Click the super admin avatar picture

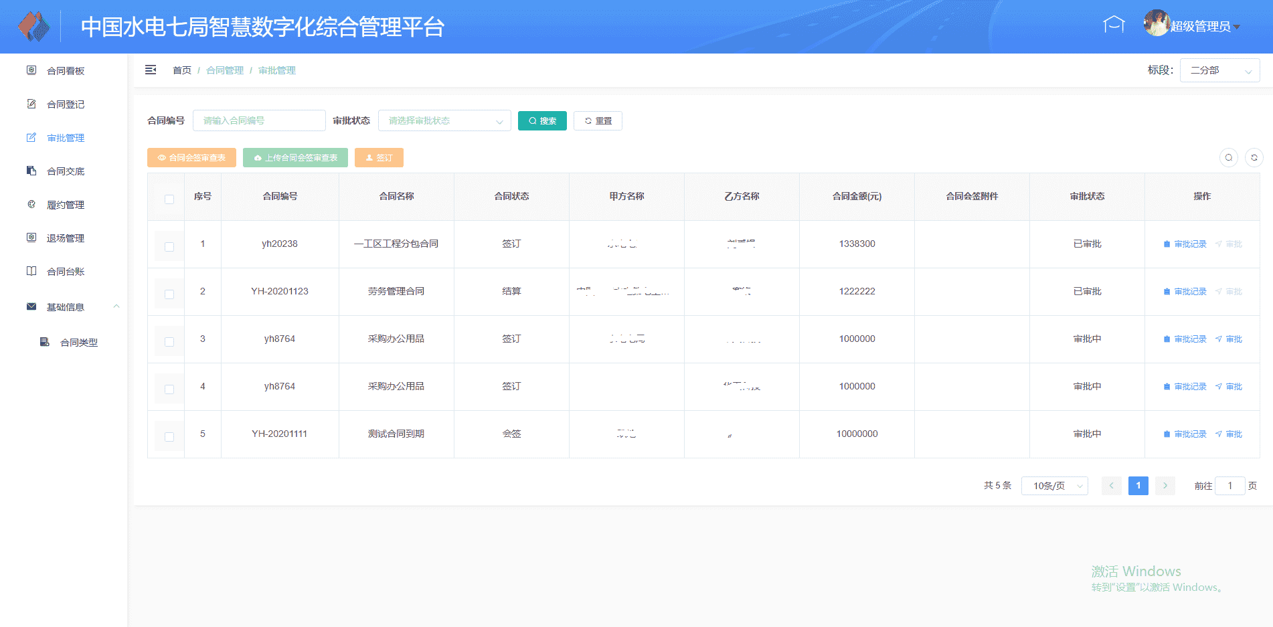1156,24
